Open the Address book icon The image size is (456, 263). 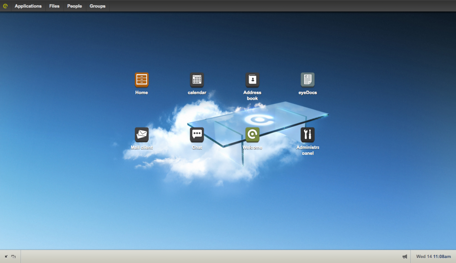pyautogui.click(x=252, y=80)
